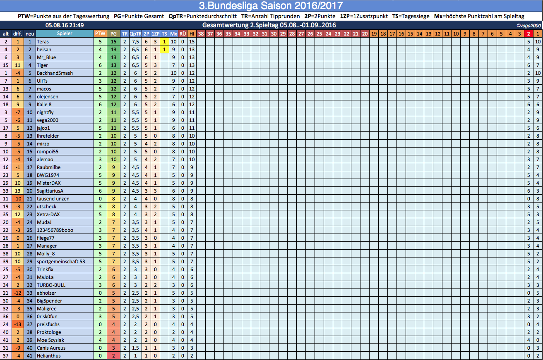The image size is (543, 360).
Task: Select the 'olejensen' player cell
Action: tap(64, 97)
